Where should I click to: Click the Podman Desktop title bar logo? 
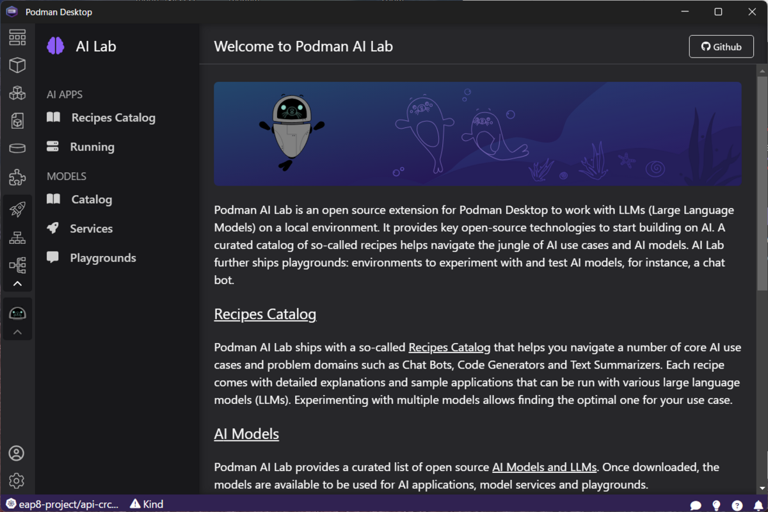[x=12, y=12]
